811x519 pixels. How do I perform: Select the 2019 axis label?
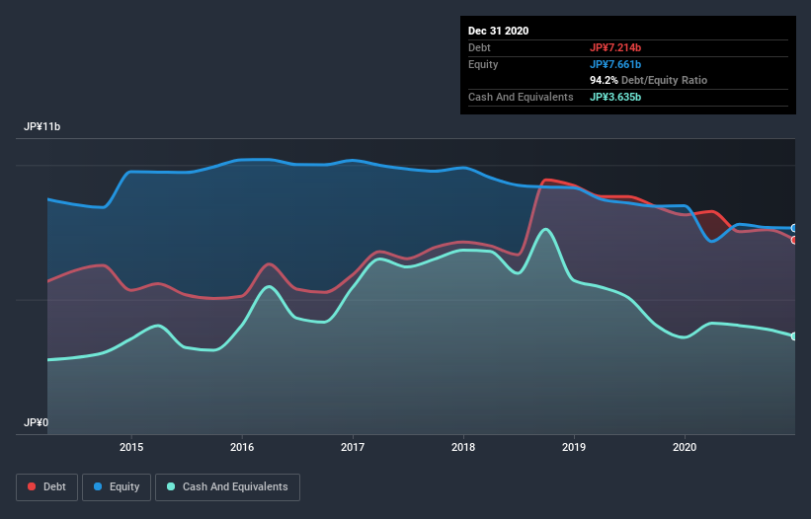[x=574, y=447]
